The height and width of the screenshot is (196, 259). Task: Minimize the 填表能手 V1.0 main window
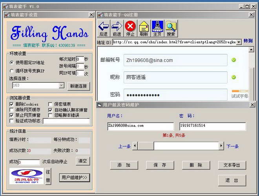(x=241, y=6)
